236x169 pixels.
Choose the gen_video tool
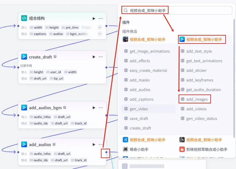tap(148, 109)
